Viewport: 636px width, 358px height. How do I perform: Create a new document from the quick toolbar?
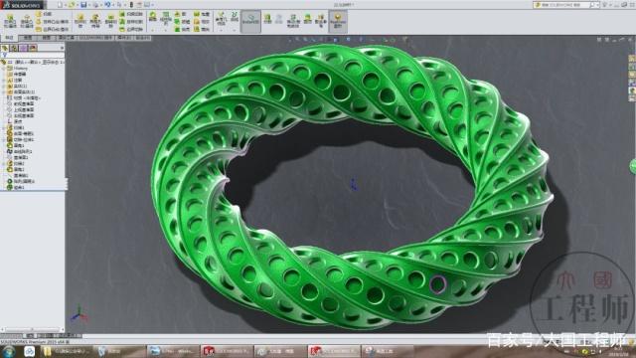pyautogui.click(x=60, y=5)
